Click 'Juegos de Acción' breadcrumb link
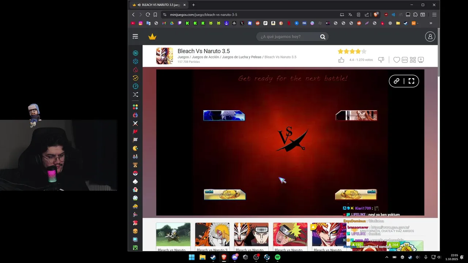Screen dimensions: 468x263 [x=205, y=57]
